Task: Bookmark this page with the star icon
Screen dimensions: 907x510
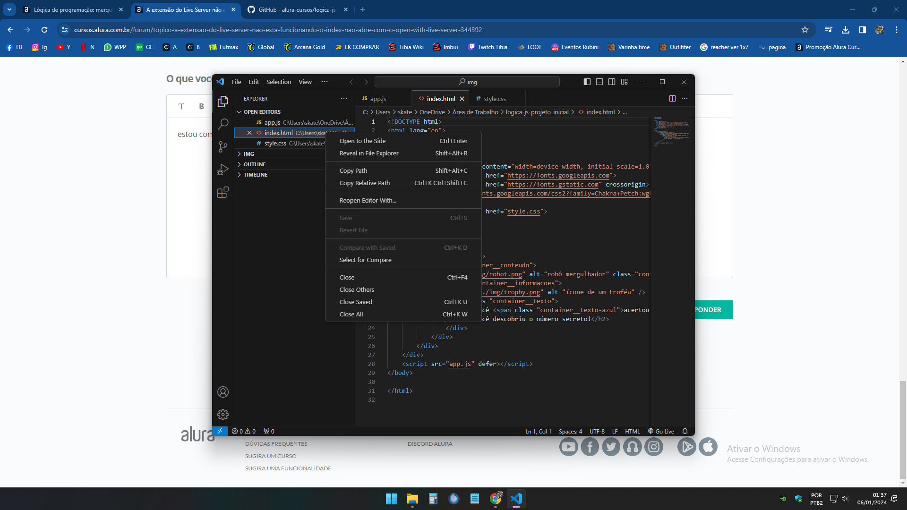Action: point(805,30)
